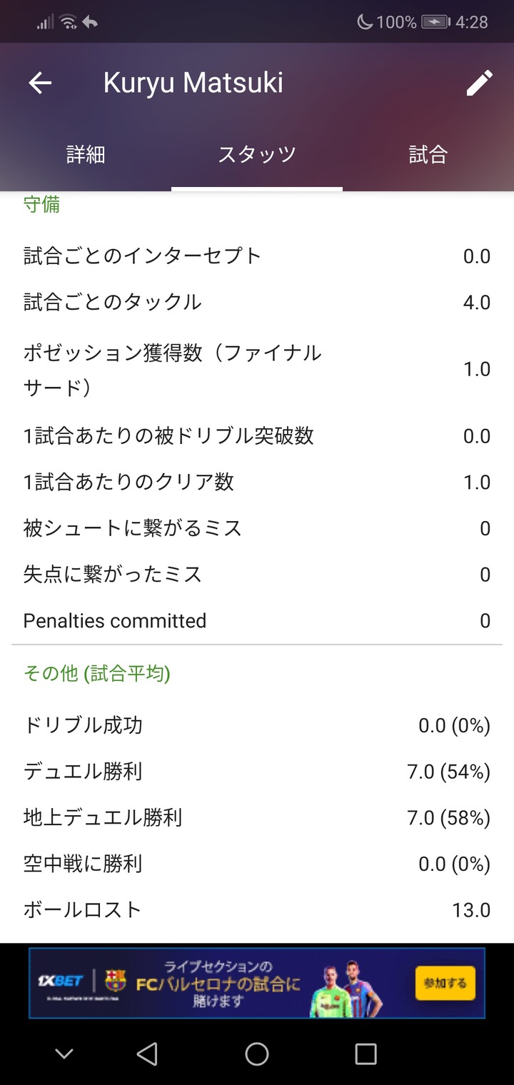Select the 試合ごとのタックル stat row
The height and width of the screenshot is (1085, 514).
(257, 303)
